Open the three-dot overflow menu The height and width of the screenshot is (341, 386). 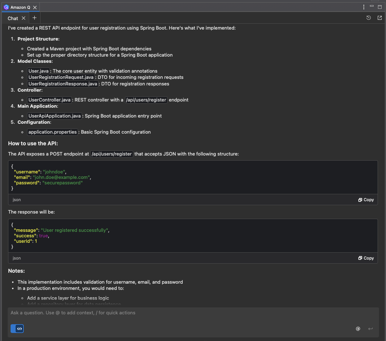[363, 7]
